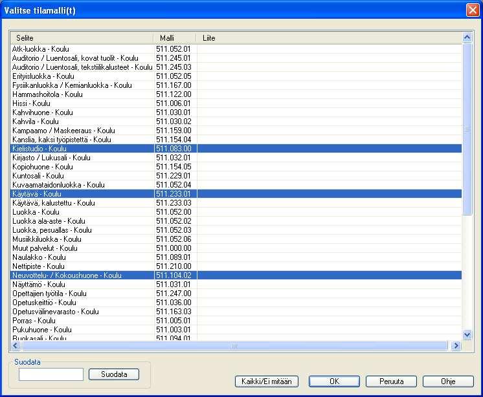Viewport: 483px width, 397px height.
Task: Click the Suodata filter button
Action: point(114,374)
